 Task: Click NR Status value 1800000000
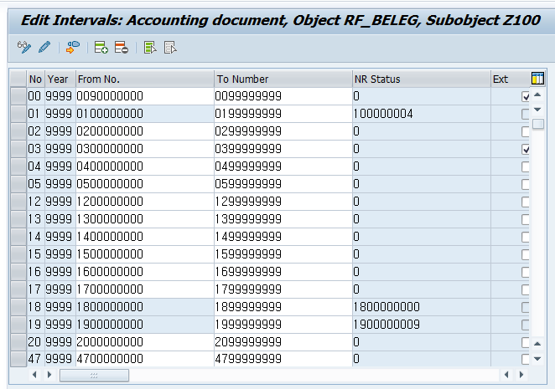pyautogui.click(x=422, y=307)
